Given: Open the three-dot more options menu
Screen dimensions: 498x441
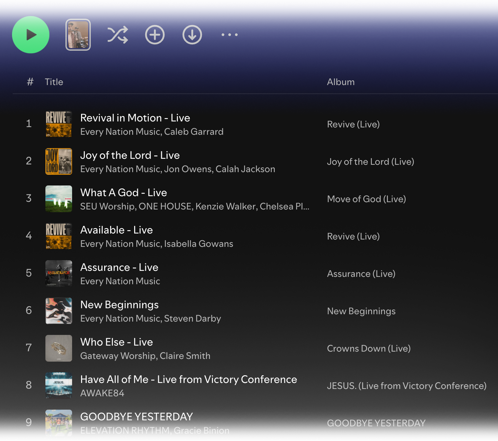Looking at the screenshot, I should click(230, 35).
